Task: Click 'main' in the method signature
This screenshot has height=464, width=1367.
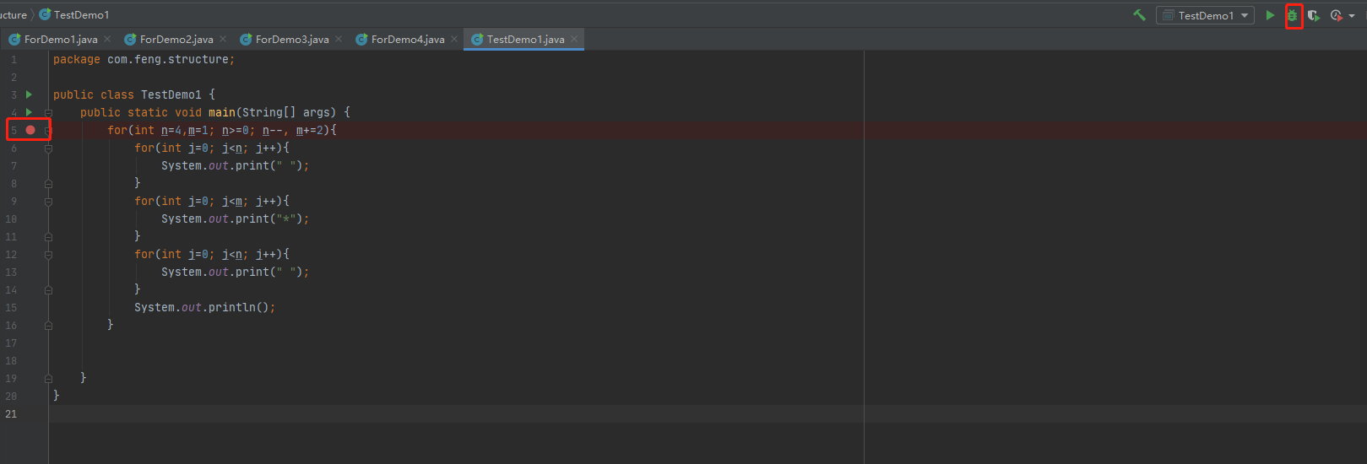Action: [222, 112]
